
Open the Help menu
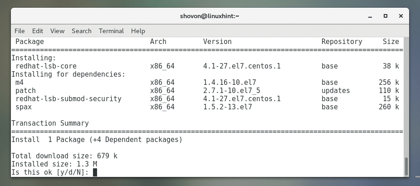tap(138, 31)
